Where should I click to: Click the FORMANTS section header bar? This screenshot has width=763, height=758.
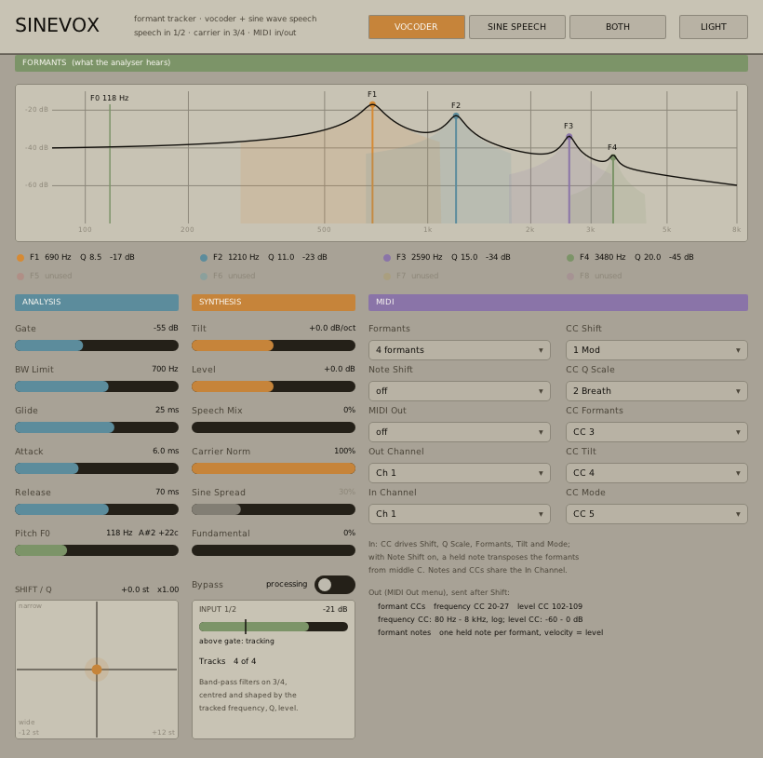pyautogui.click(x=381, y=62)
